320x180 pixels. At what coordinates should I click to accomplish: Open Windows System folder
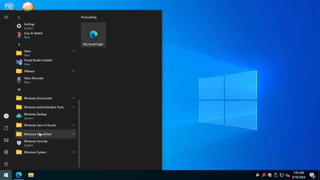pyautogui.click(x=46, y=152)
